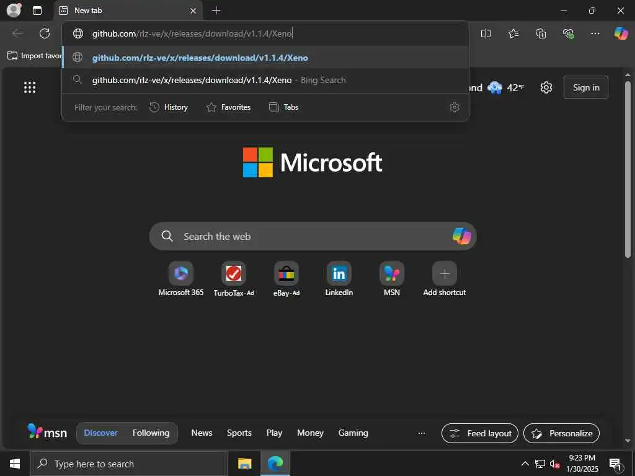Click the Edge taskbar icon
Image resolution: width=635 pixels, height=476 pixels.
coord(275,464)
